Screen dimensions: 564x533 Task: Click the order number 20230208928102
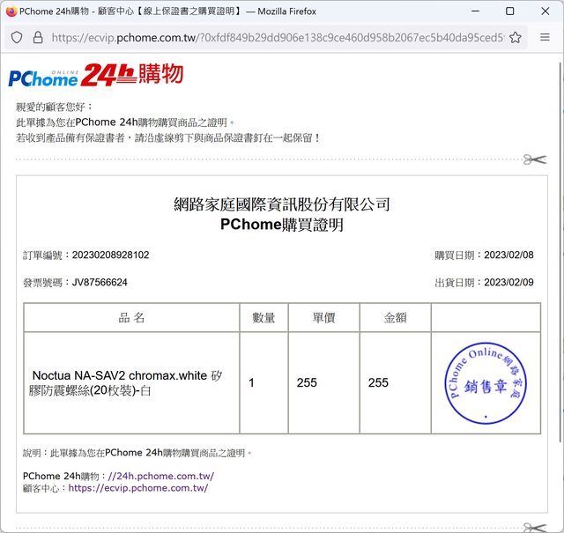(x=110, y=255)
